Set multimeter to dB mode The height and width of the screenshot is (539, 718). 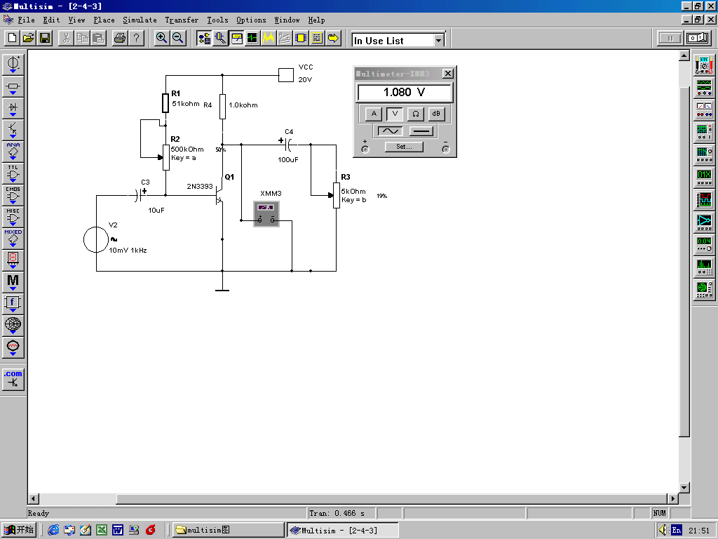pyautogui.click(x=436, y=114)
